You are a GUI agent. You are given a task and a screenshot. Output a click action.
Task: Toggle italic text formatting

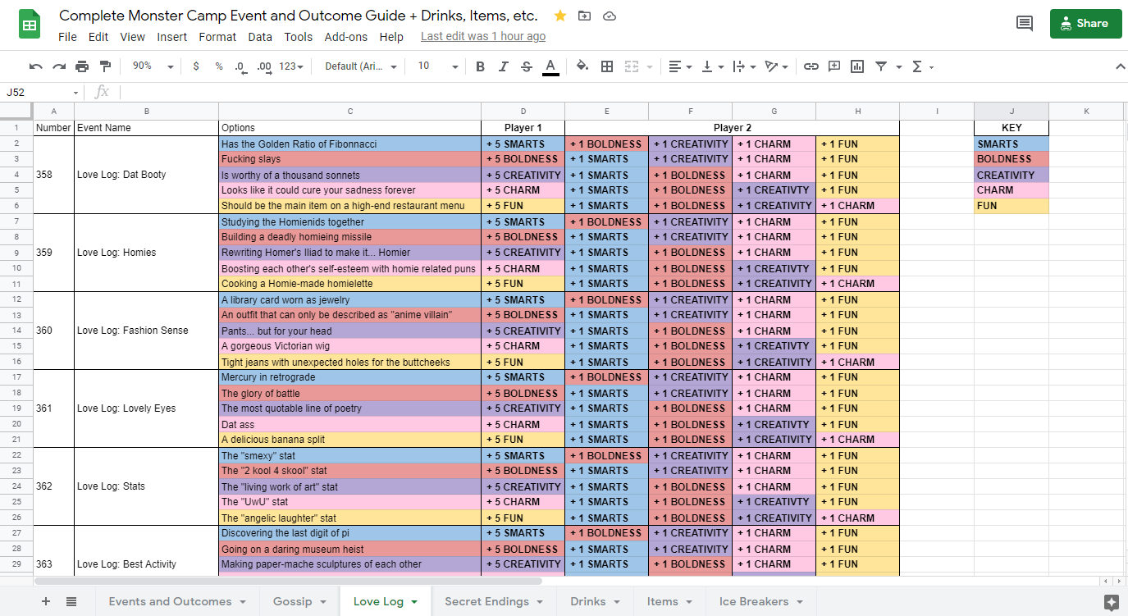click(x=503, y=66)
